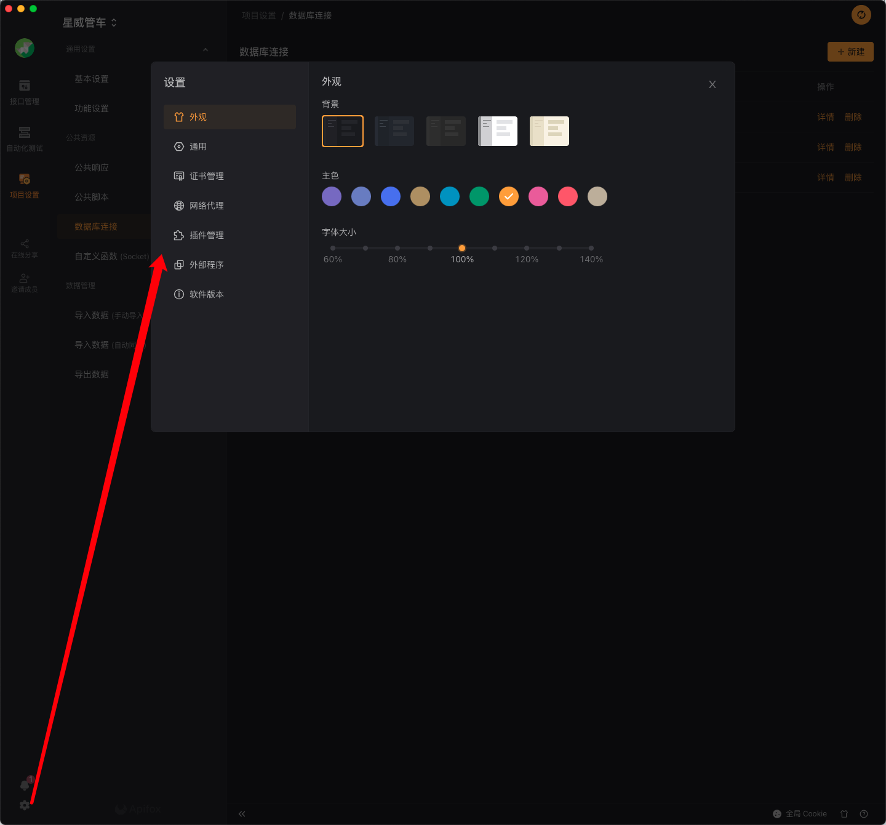Choose the pink primary color swatch
The image size is (886, 825).
pyautogui.click(x=538, y=196)
